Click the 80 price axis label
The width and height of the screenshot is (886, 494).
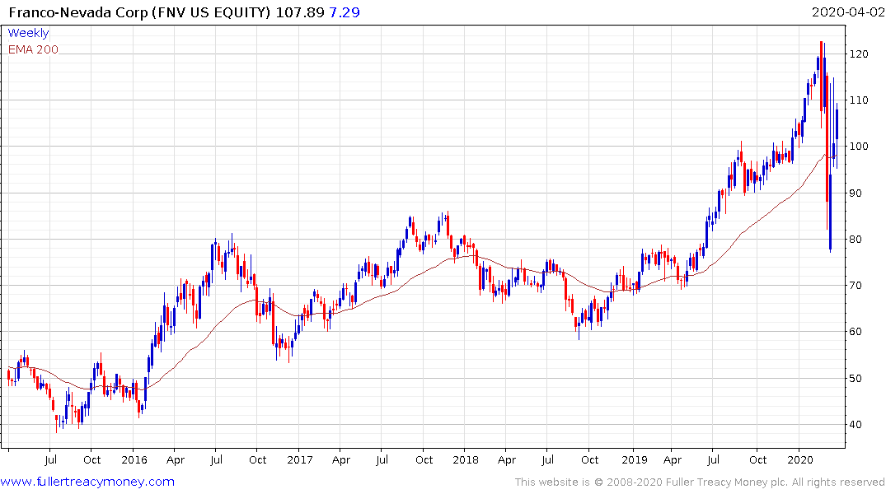pos(856,240)
